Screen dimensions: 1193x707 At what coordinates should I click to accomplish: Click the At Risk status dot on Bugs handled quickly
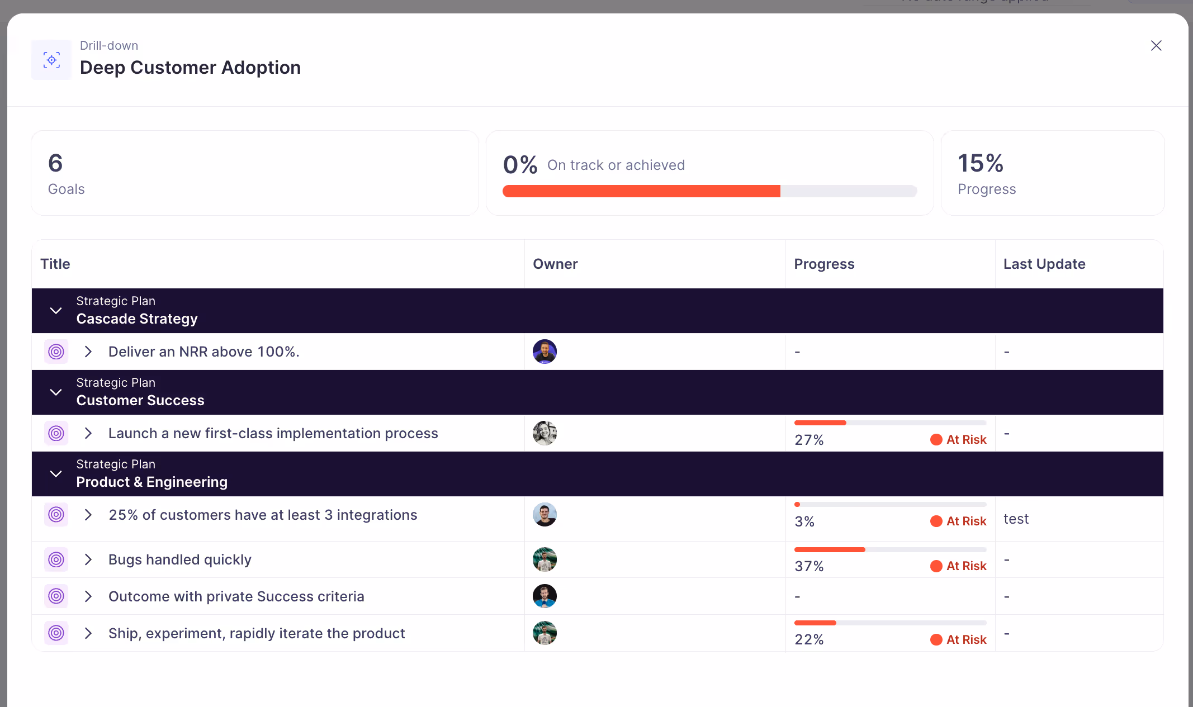coord(935,566)
